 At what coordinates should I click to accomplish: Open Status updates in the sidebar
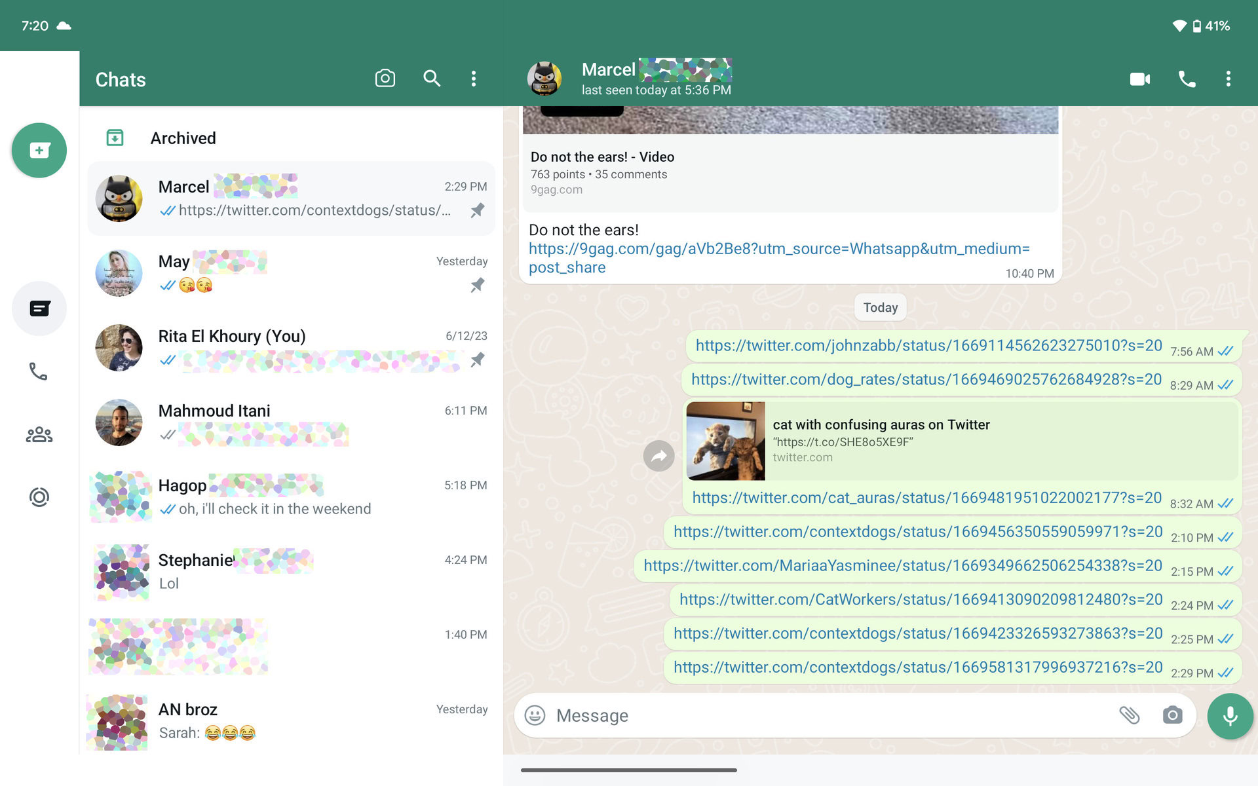coord(39,496)
